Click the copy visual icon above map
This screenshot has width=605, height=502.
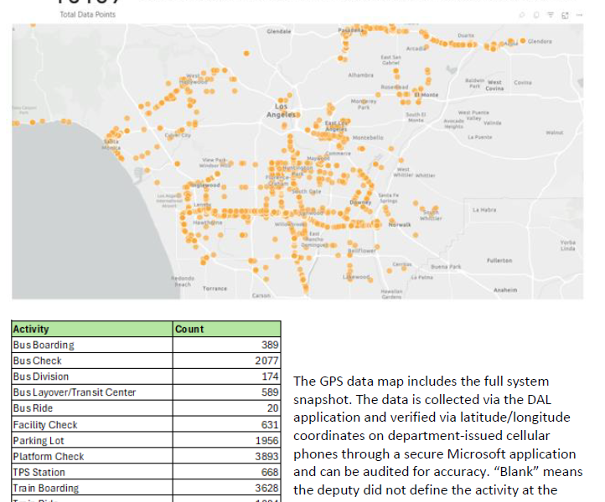536,15
